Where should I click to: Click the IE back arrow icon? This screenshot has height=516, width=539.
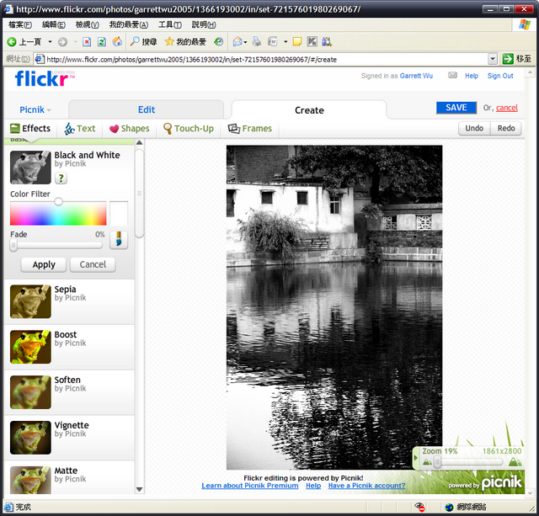(11, 42)
